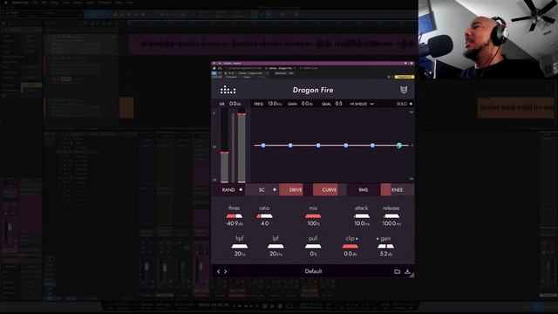Click the pull slider control
The height and width of the screenshot is (314, 558).
pos(313,246)
